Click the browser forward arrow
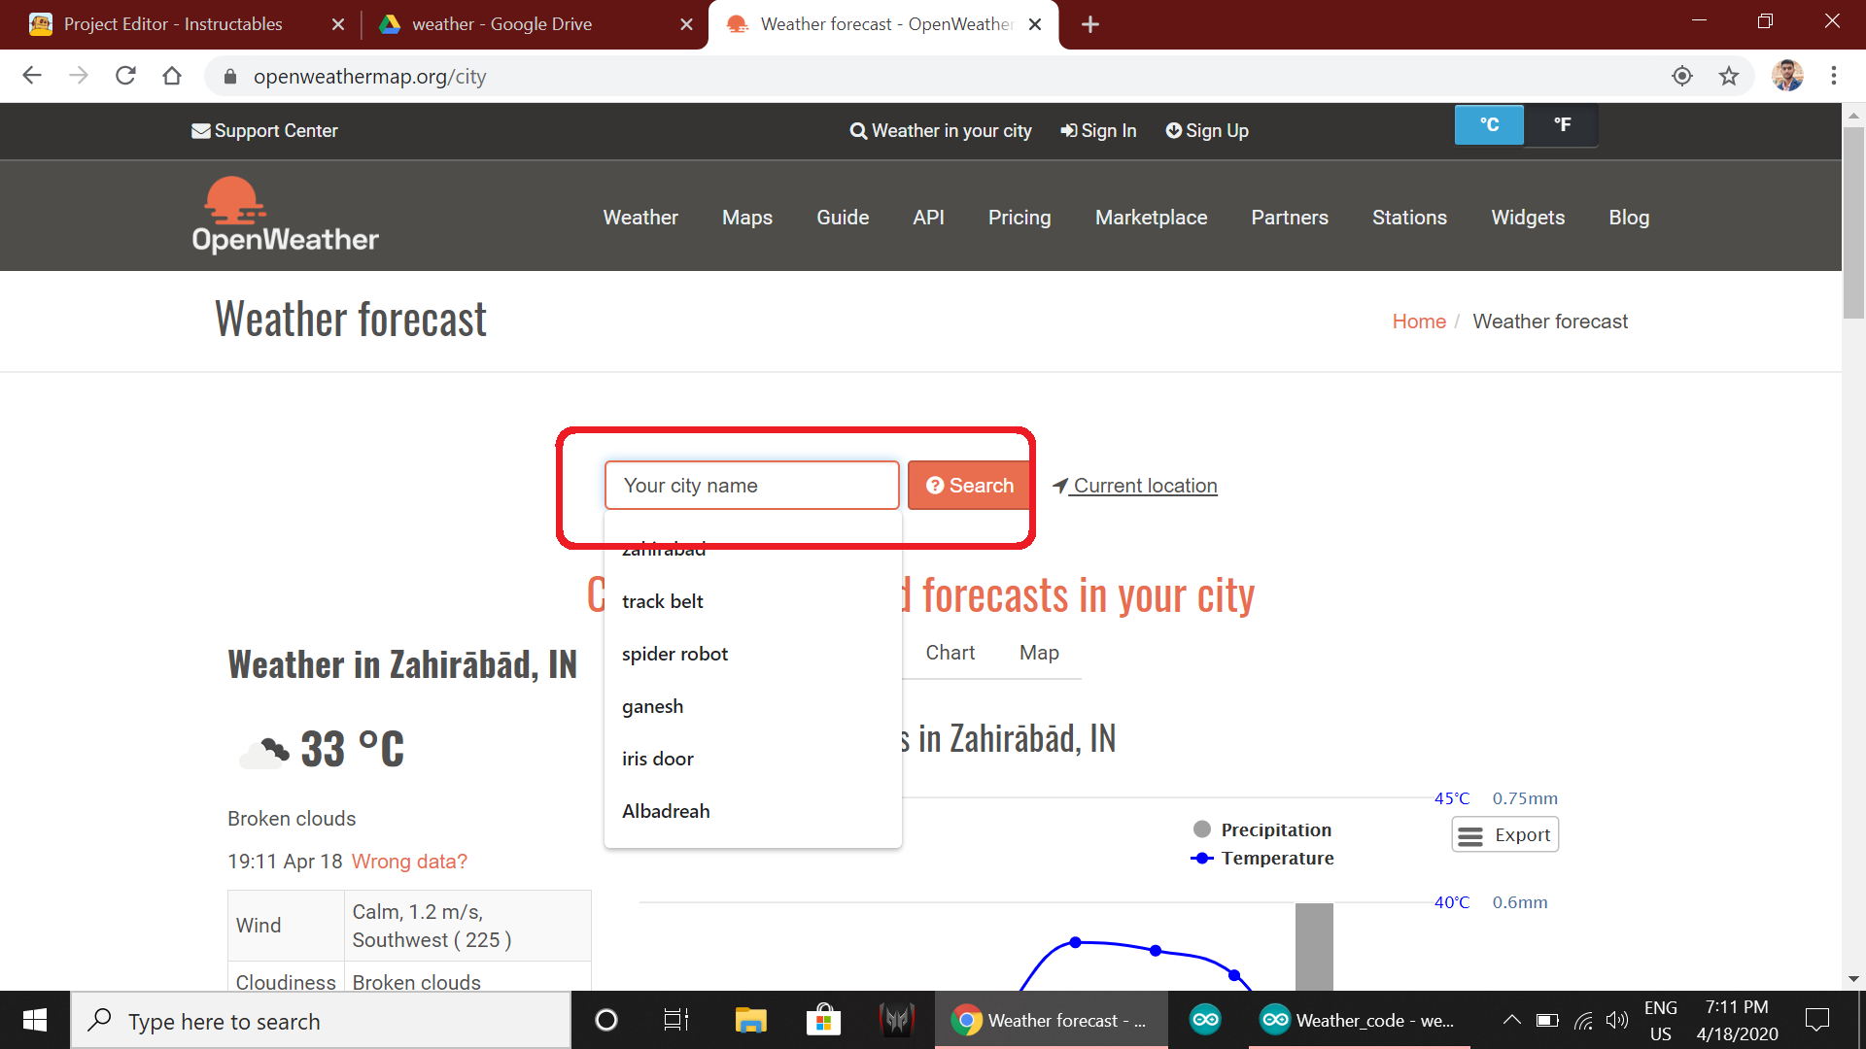The width and height of the screenshot is (1866, 1049). pos(79,76)
